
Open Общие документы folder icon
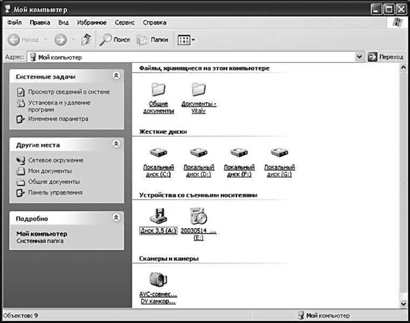point(159,89)
